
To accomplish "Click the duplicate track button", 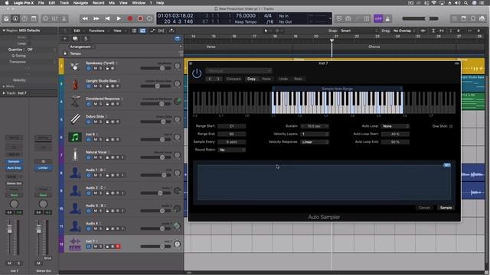I will click(x=75, y=39).
